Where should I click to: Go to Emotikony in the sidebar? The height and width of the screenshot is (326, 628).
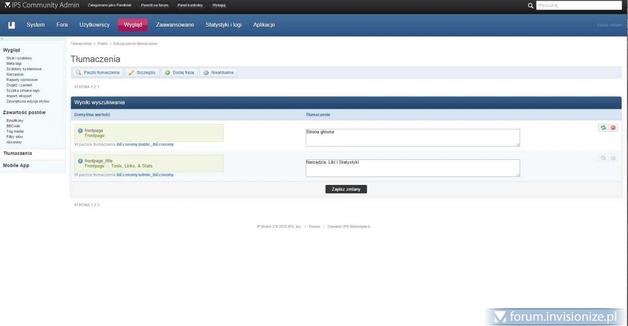15,121
